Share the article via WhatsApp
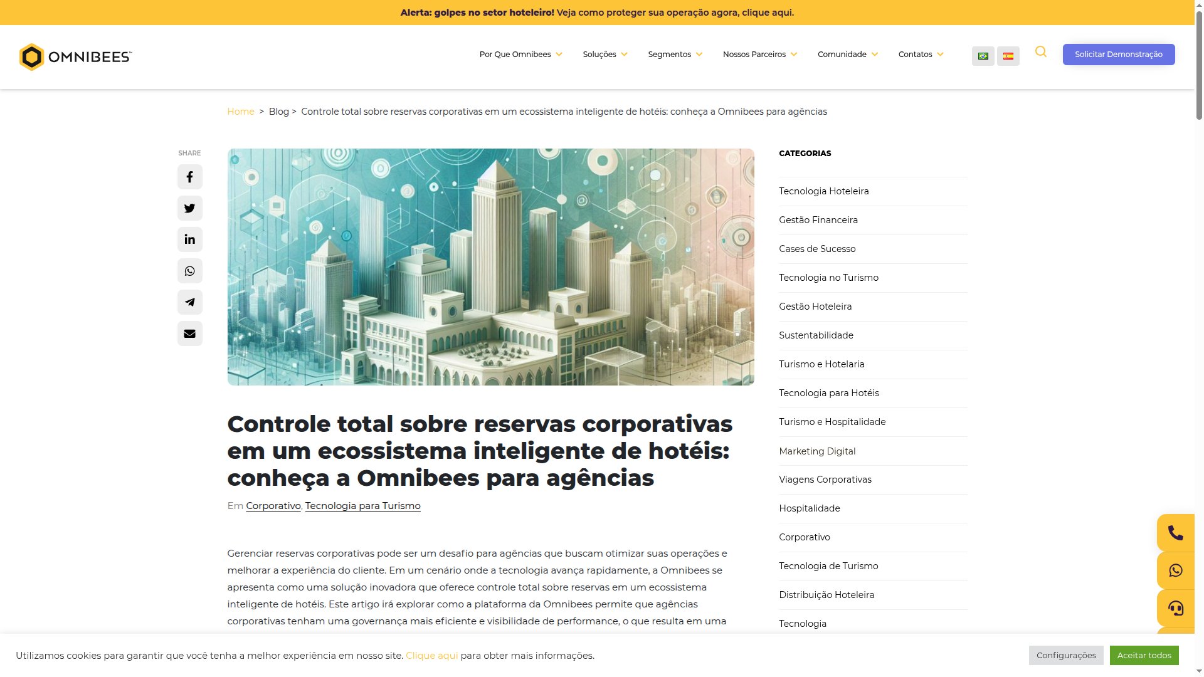This screenshot has width=1204, height=677. 189,270
